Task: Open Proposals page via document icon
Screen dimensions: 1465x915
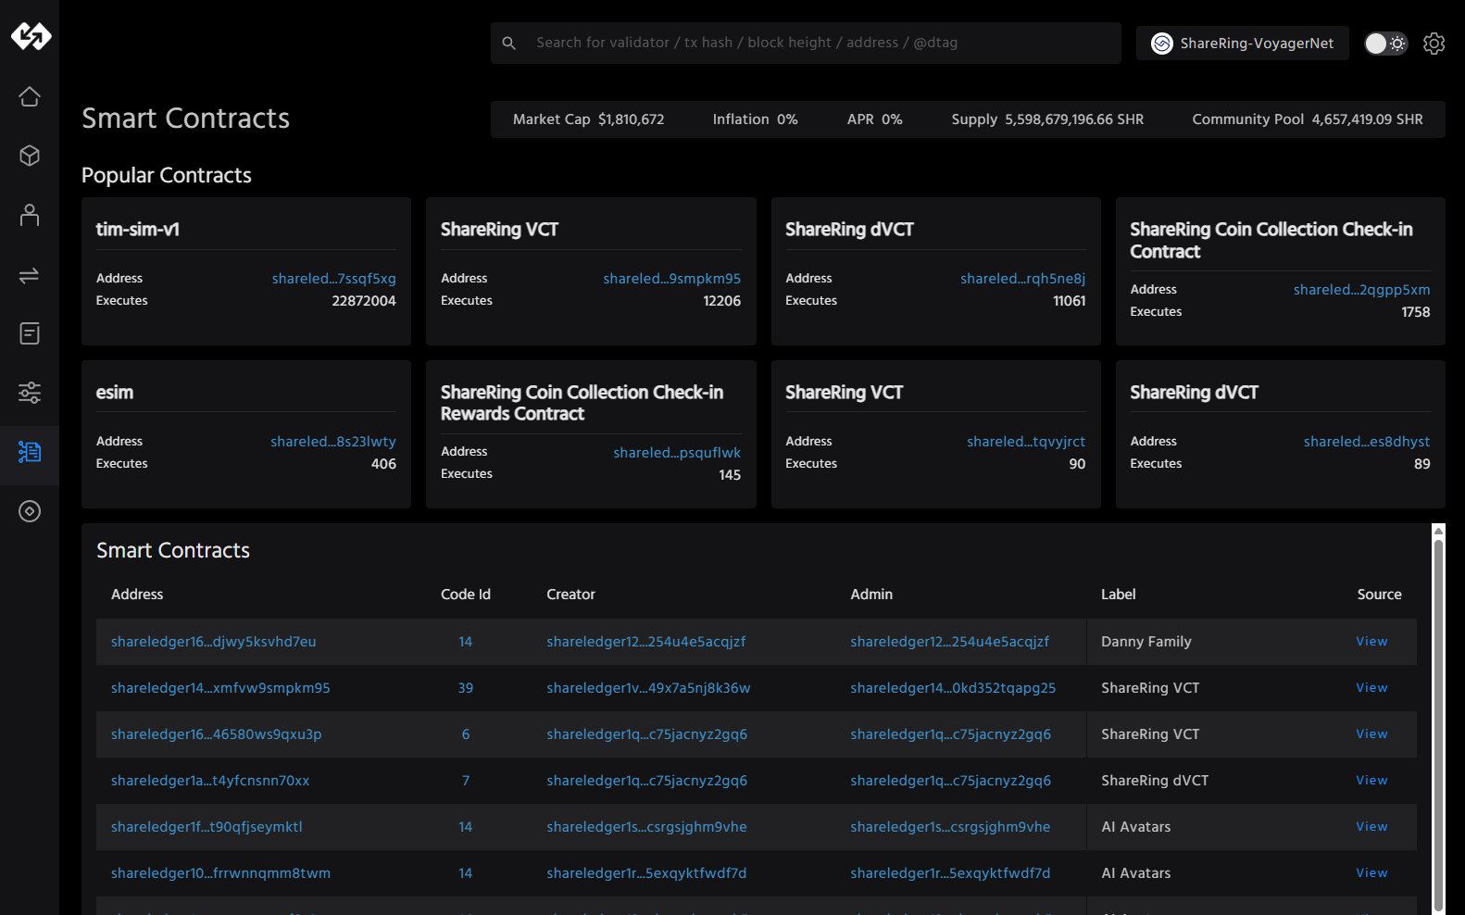Action: (x=30, y=333)
